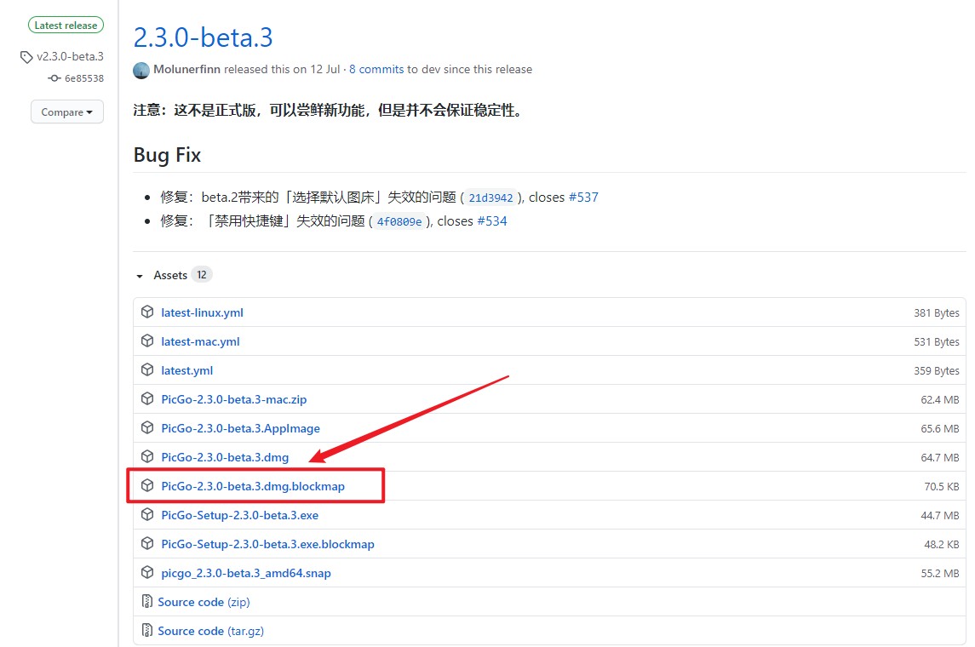Click zip file icon beside Source code (zip)
975x647 pixels.
click(x=147, y=601)
